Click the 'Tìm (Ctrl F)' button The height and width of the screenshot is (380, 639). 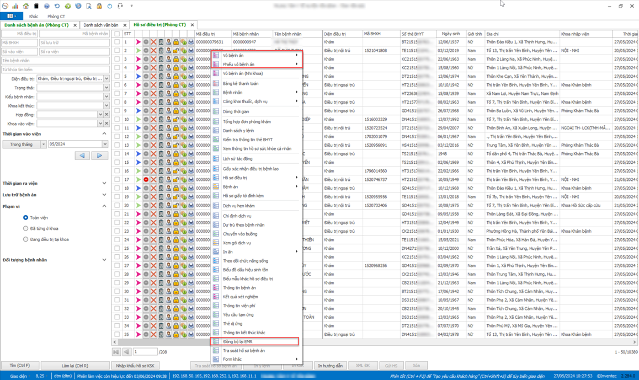click(20, 366)
